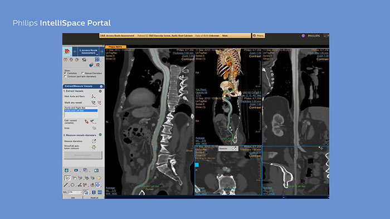Click the Opacity 48 link in 3D viewport

click(x=201, y=92)
